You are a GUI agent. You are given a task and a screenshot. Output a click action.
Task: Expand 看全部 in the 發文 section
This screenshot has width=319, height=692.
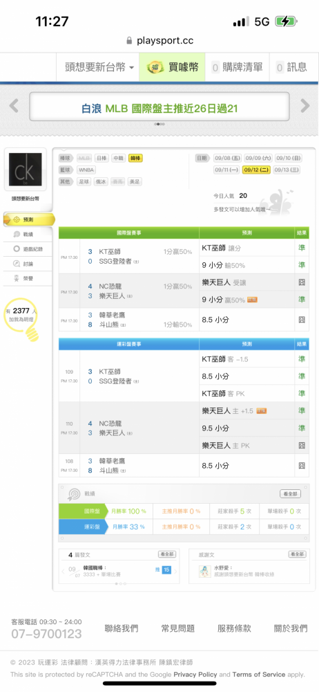click(167, 554)
